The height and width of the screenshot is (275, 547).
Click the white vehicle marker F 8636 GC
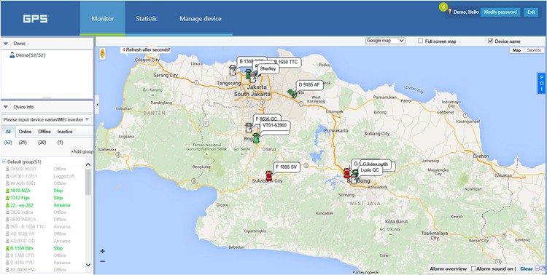[249, 128]
